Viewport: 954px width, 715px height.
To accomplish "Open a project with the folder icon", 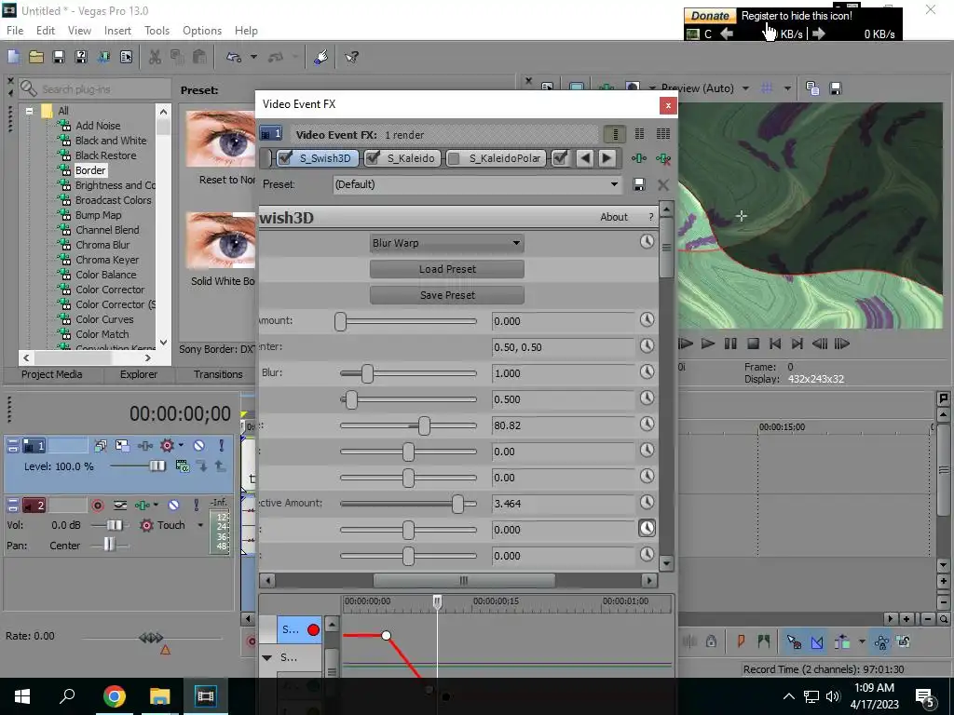I will (x=36, y=57).
